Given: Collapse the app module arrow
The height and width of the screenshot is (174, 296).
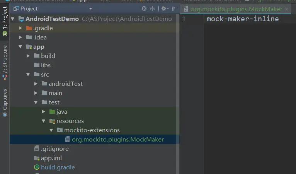Looking at the screenshot, I should (20, 47).
